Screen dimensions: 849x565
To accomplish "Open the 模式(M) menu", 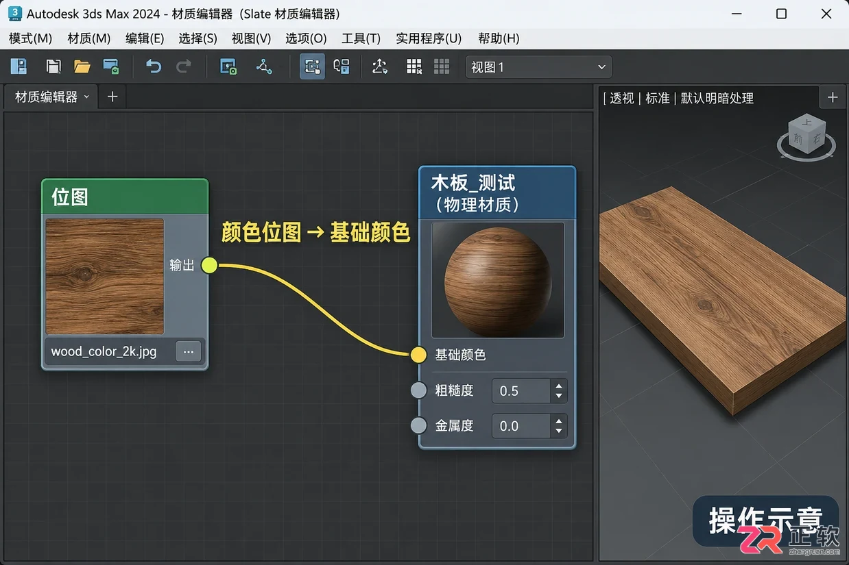I will pos(30,38).
